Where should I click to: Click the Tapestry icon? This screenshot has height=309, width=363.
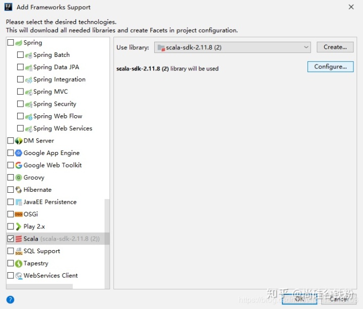[19, 263]
